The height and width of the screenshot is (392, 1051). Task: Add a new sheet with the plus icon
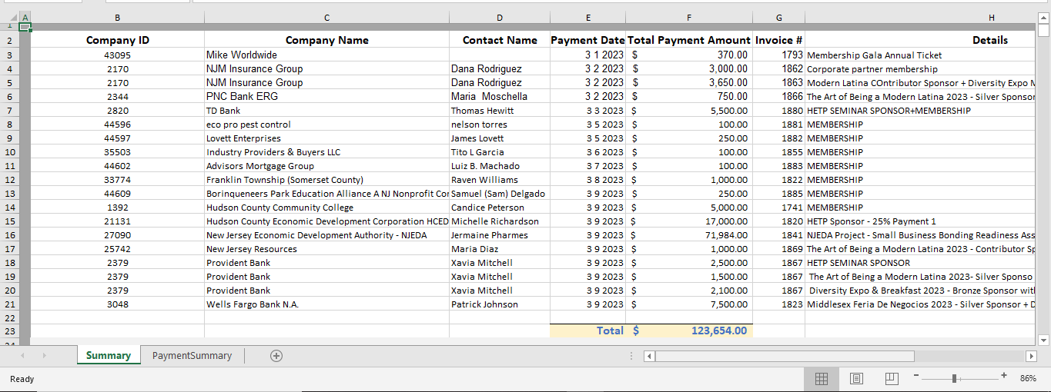(x=276, y=355)
